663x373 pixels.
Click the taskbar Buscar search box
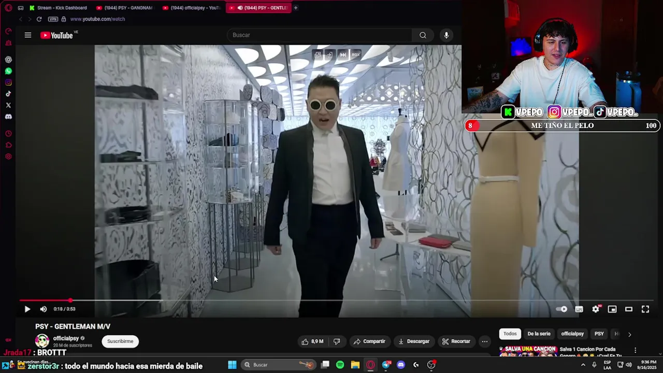(x=279, y=365)
